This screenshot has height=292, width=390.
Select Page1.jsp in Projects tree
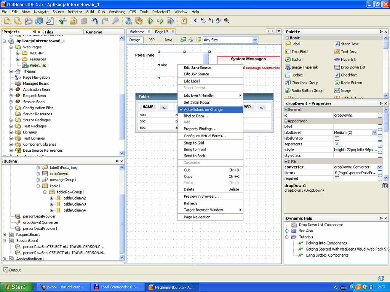[38, 65]
